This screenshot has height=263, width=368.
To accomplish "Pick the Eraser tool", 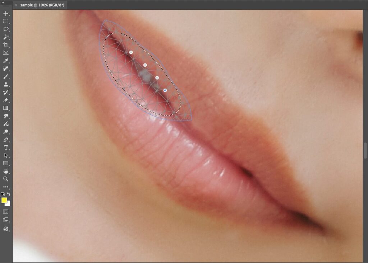I will click(6, 100).
